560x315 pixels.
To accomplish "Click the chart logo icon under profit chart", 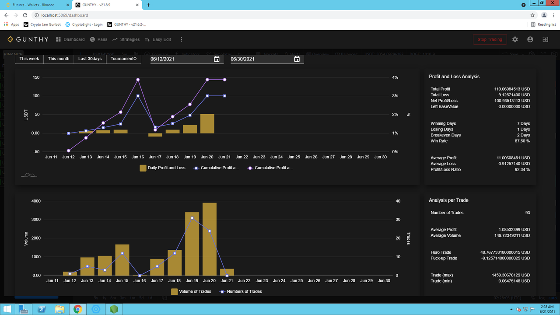I will [x=29, y=175].
